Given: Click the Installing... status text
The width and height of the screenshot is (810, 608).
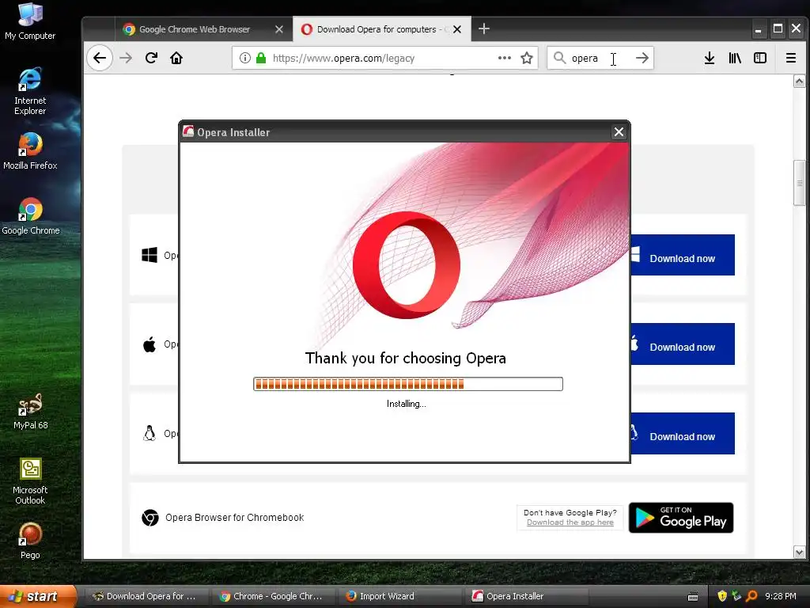Looking at the screenshot, I should tap(406, 404).
